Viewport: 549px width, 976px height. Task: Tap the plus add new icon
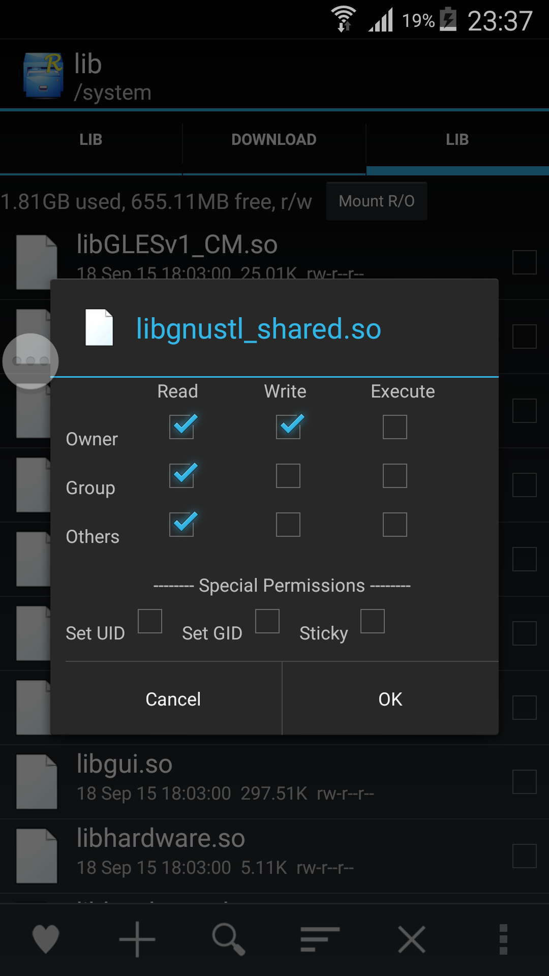(137, 939)
